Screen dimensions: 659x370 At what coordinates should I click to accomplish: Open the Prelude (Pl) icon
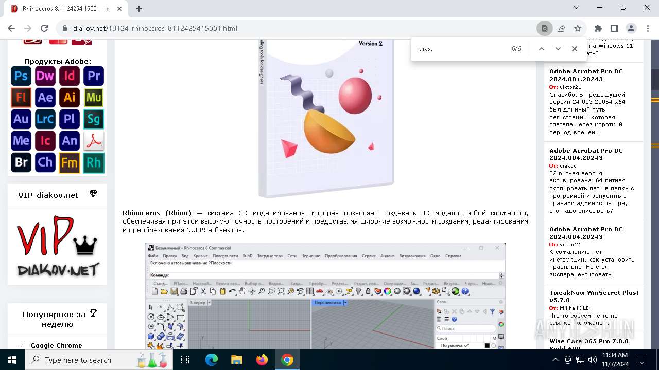click(x=70, y=119)
